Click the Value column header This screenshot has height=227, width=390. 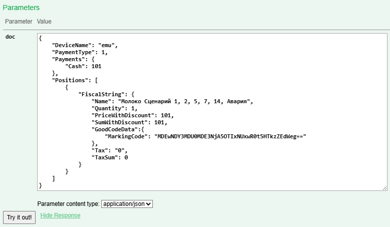coord(44,22)
